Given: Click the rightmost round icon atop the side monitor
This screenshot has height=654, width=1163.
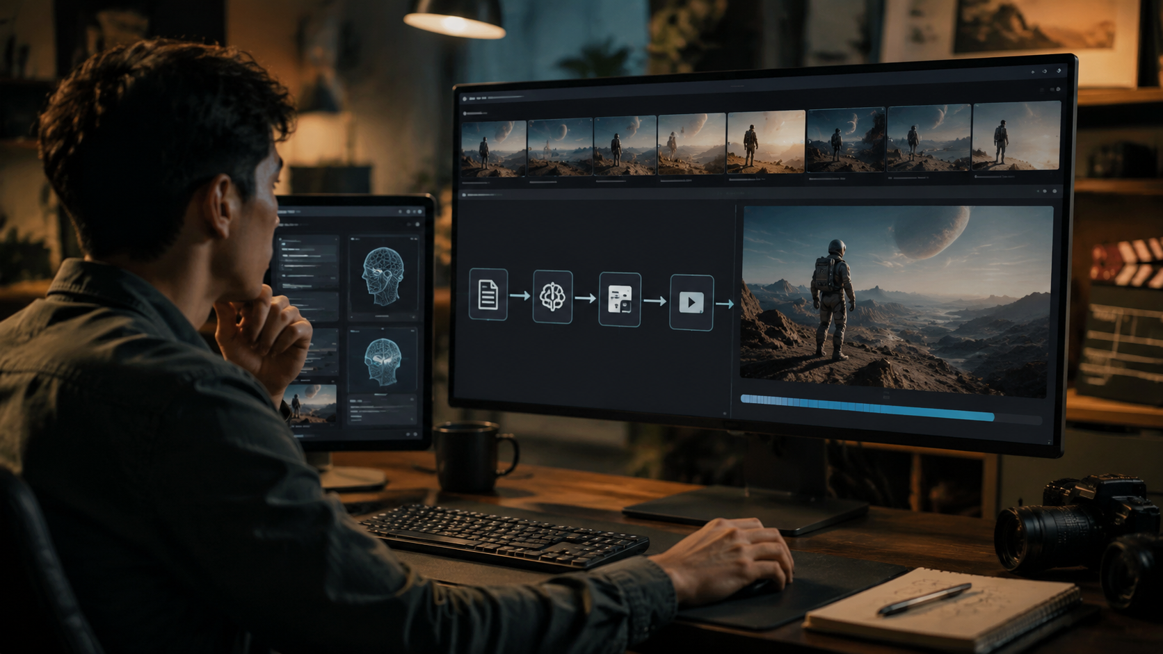Looking at the screenshot, I should (419, 211).
